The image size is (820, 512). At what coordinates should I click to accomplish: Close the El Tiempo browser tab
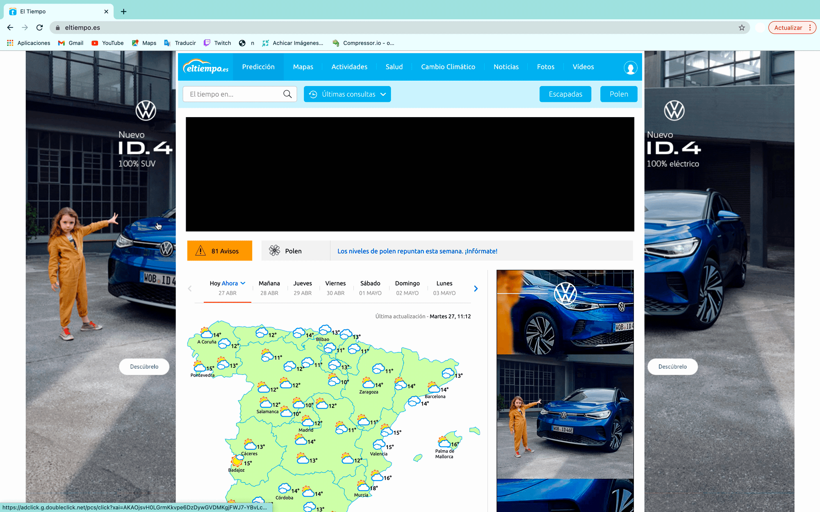point(106,11)
